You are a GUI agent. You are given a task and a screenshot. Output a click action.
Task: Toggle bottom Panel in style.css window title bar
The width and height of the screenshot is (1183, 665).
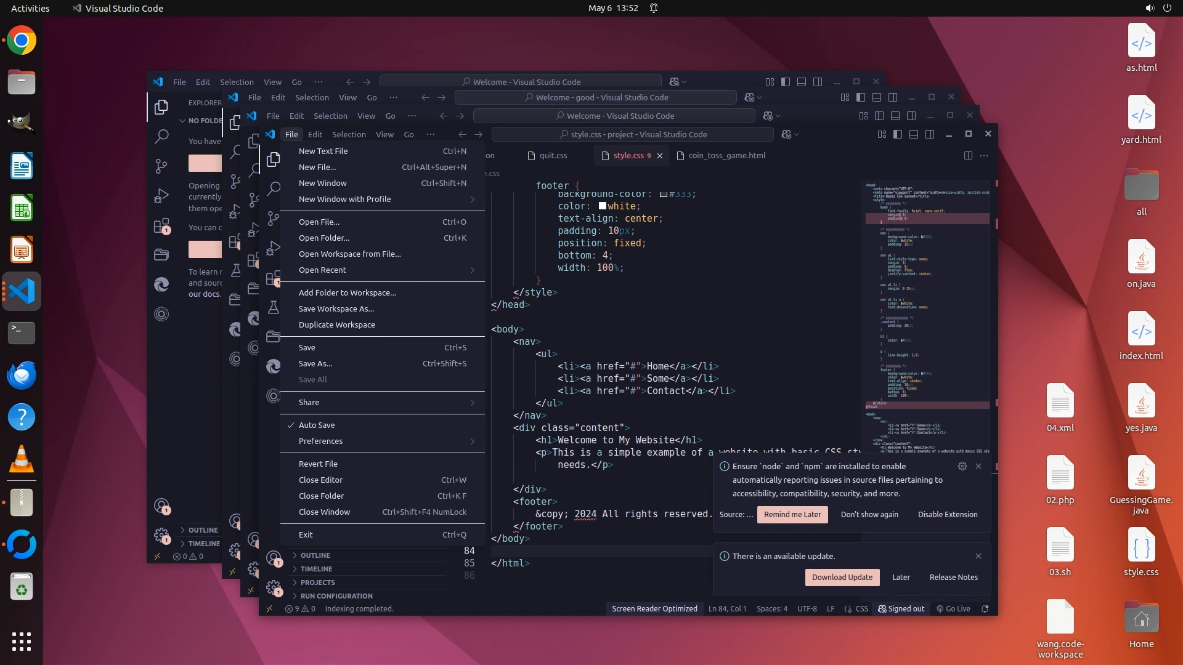pyautogui.click(x=914, y=134)
